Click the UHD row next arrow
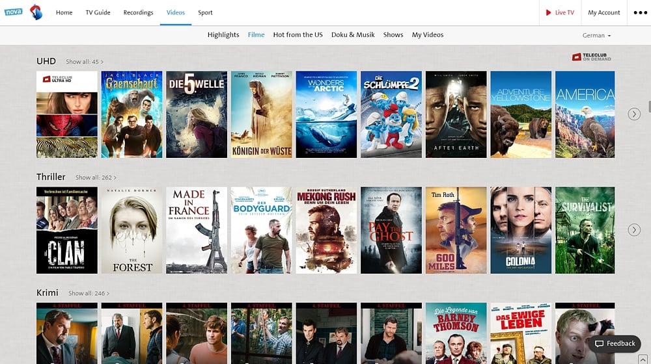This screenshot has width=651, height=364. point(634,114)
